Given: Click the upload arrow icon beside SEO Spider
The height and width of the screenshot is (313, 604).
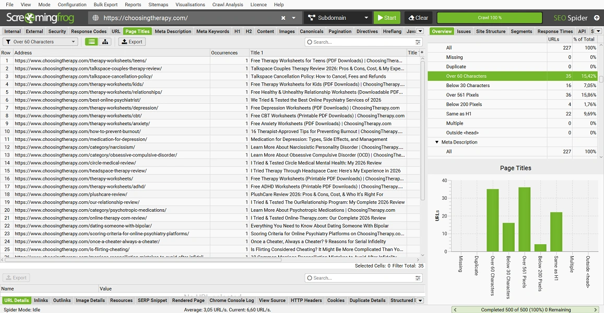Looking at the screenshot, I should click(597, 18).
